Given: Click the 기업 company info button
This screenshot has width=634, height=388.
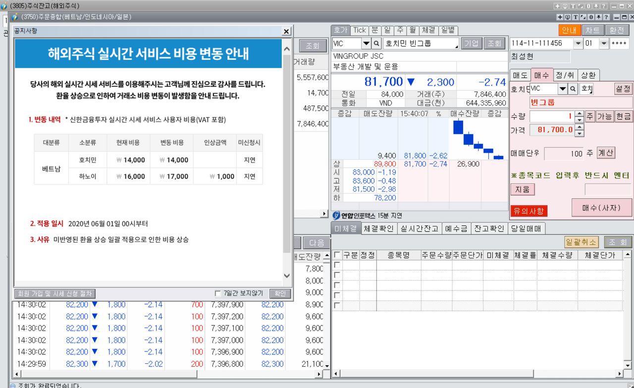Looking at the screenshot, I should (472, 43).
